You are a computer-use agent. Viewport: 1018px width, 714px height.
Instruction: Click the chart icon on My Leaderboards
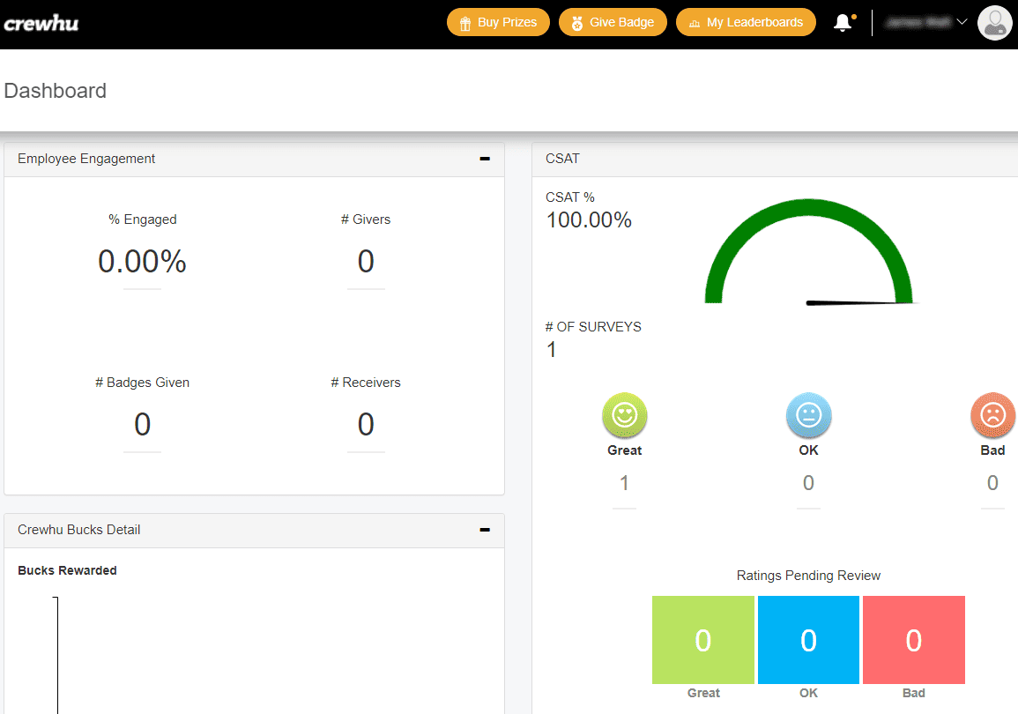(x=695, y=23)
